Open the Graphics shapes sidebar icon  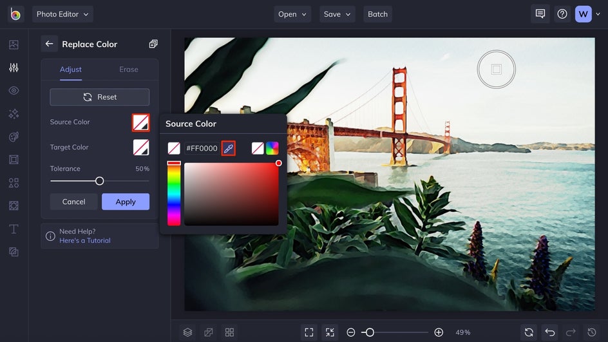point(14,183)
